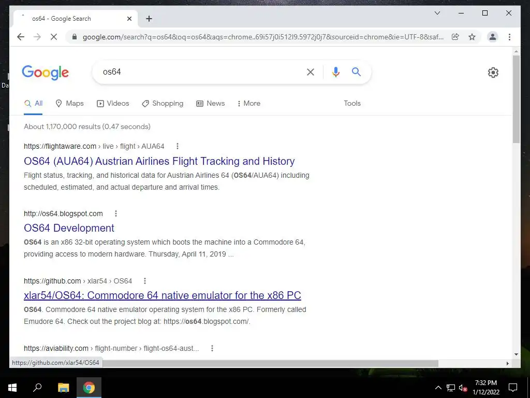Select the All results tab

tap(33, 104)
